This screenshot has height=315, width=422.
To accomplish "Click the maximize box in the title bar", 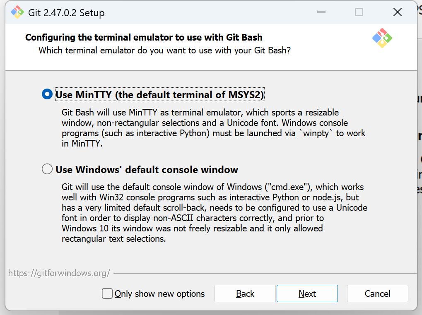I will [x=359, y=12].
